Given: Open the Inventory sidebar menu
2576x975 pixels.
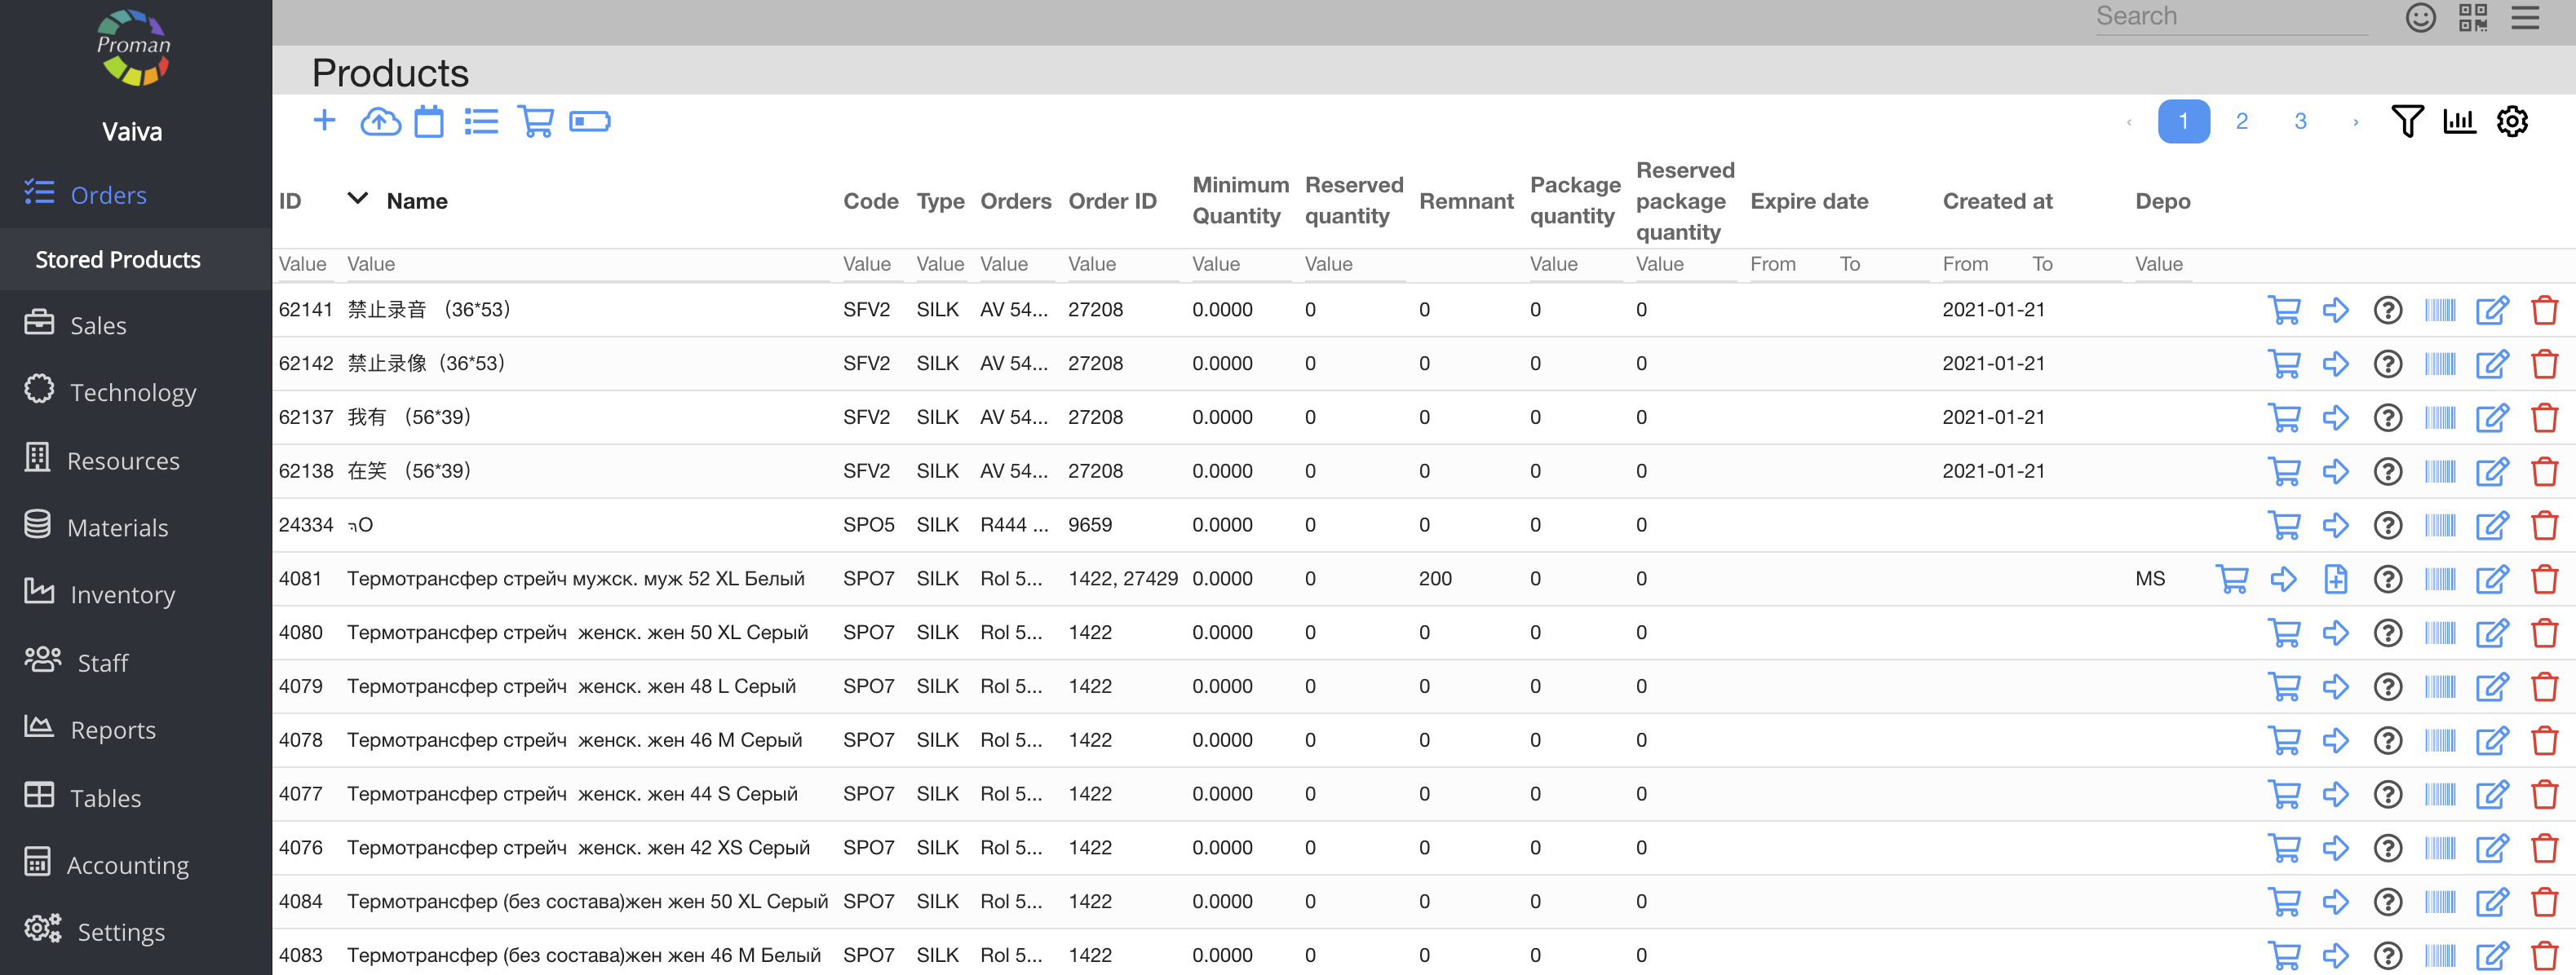Looking at the screenshot, I should click(121, 594).
